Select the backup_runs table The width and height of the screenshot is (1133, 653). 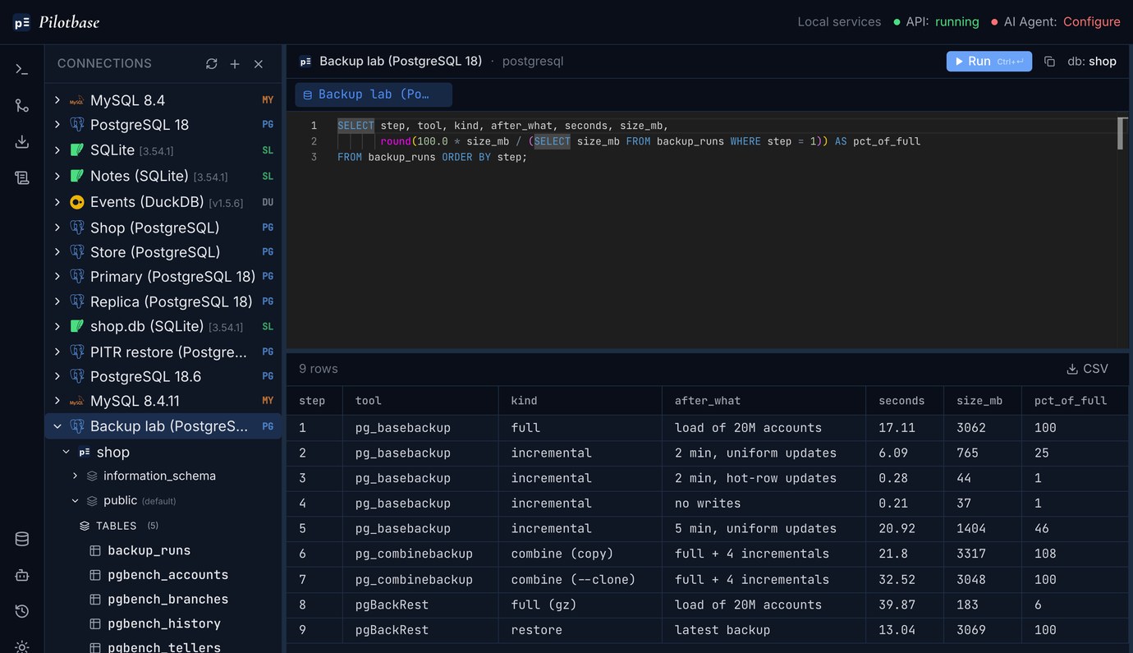coord(149,550)
